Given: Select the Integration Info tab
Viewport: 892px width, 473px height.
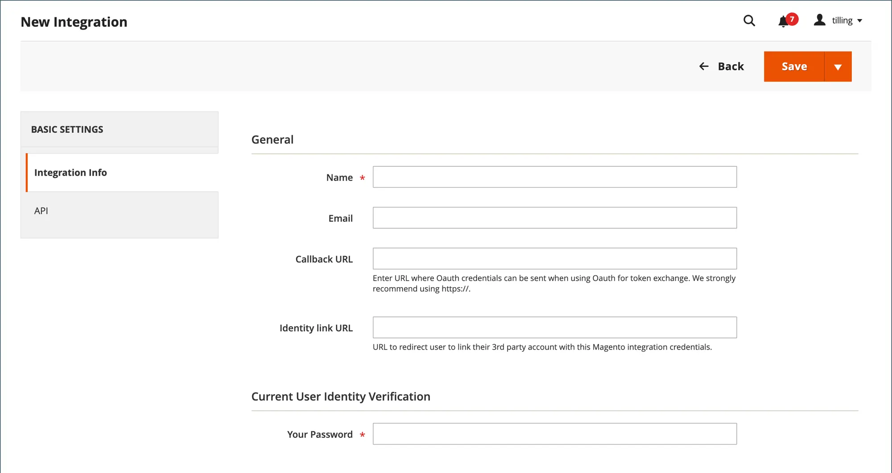Looking at the screenshot, I should [x=70, y=173].
